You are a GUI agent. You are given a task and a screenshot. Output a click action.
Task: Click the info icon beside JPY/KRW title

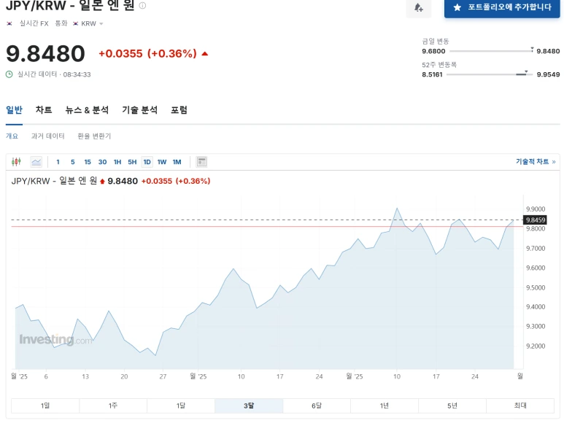tap(142, 5)
